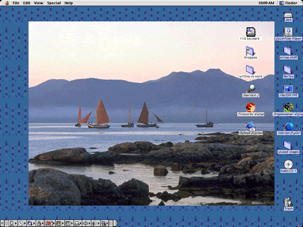Click the control strip left scroll arrow

point(7,223)
